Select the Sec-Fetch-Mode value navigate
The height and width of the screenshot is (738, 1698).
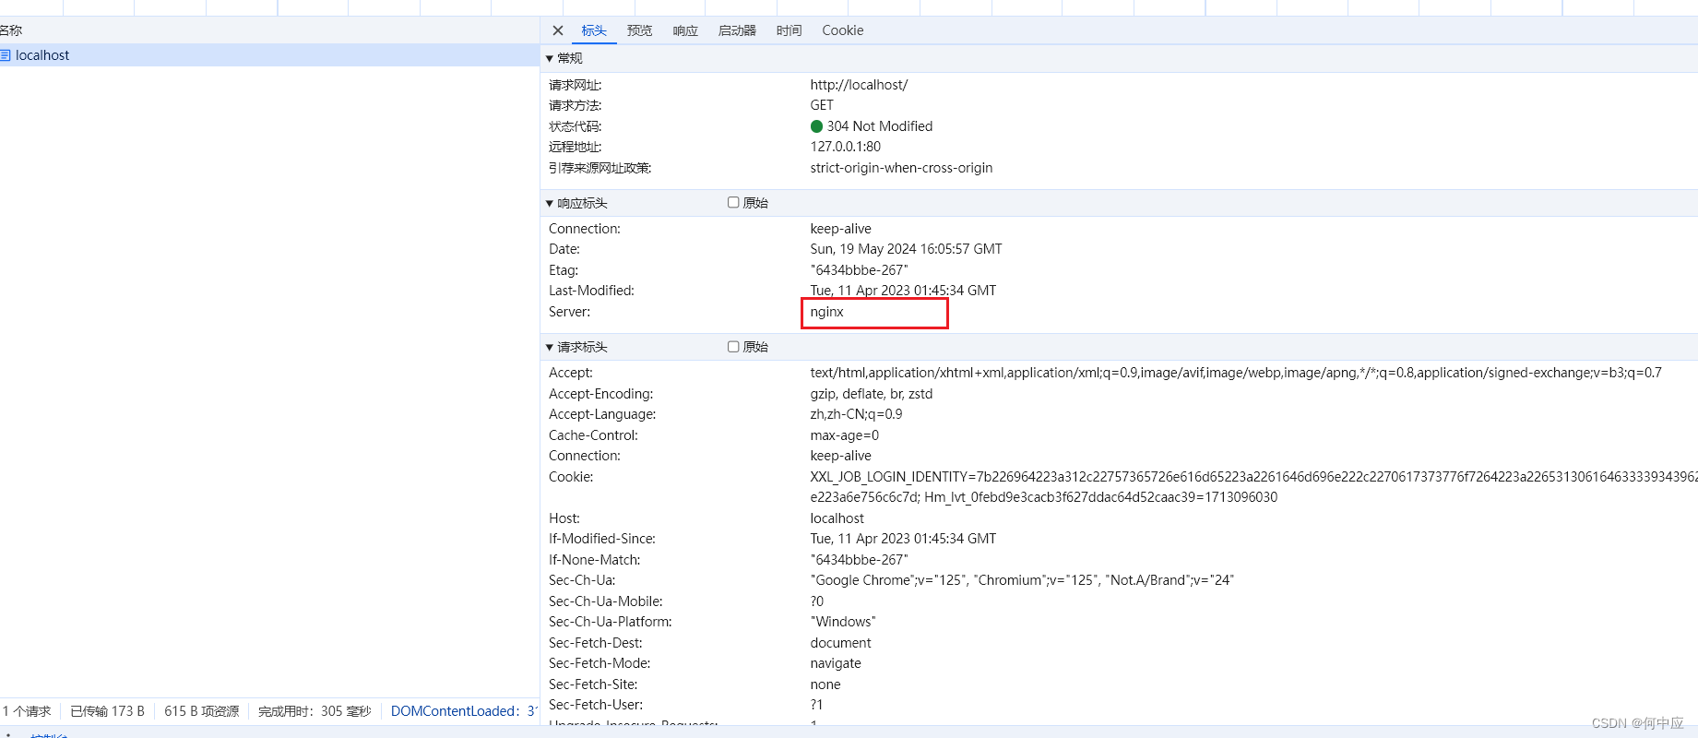pos(836,663)
